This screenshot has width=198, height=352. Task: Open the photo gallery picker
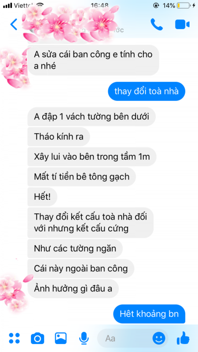click(61, 338)
